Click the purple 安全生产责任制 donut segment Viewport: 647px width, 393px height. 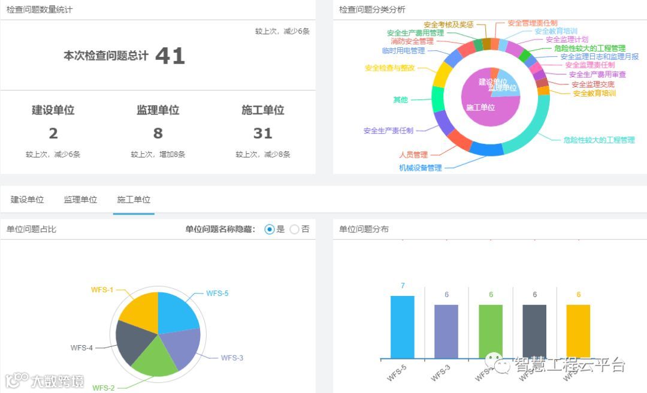(x=443, y=123)
